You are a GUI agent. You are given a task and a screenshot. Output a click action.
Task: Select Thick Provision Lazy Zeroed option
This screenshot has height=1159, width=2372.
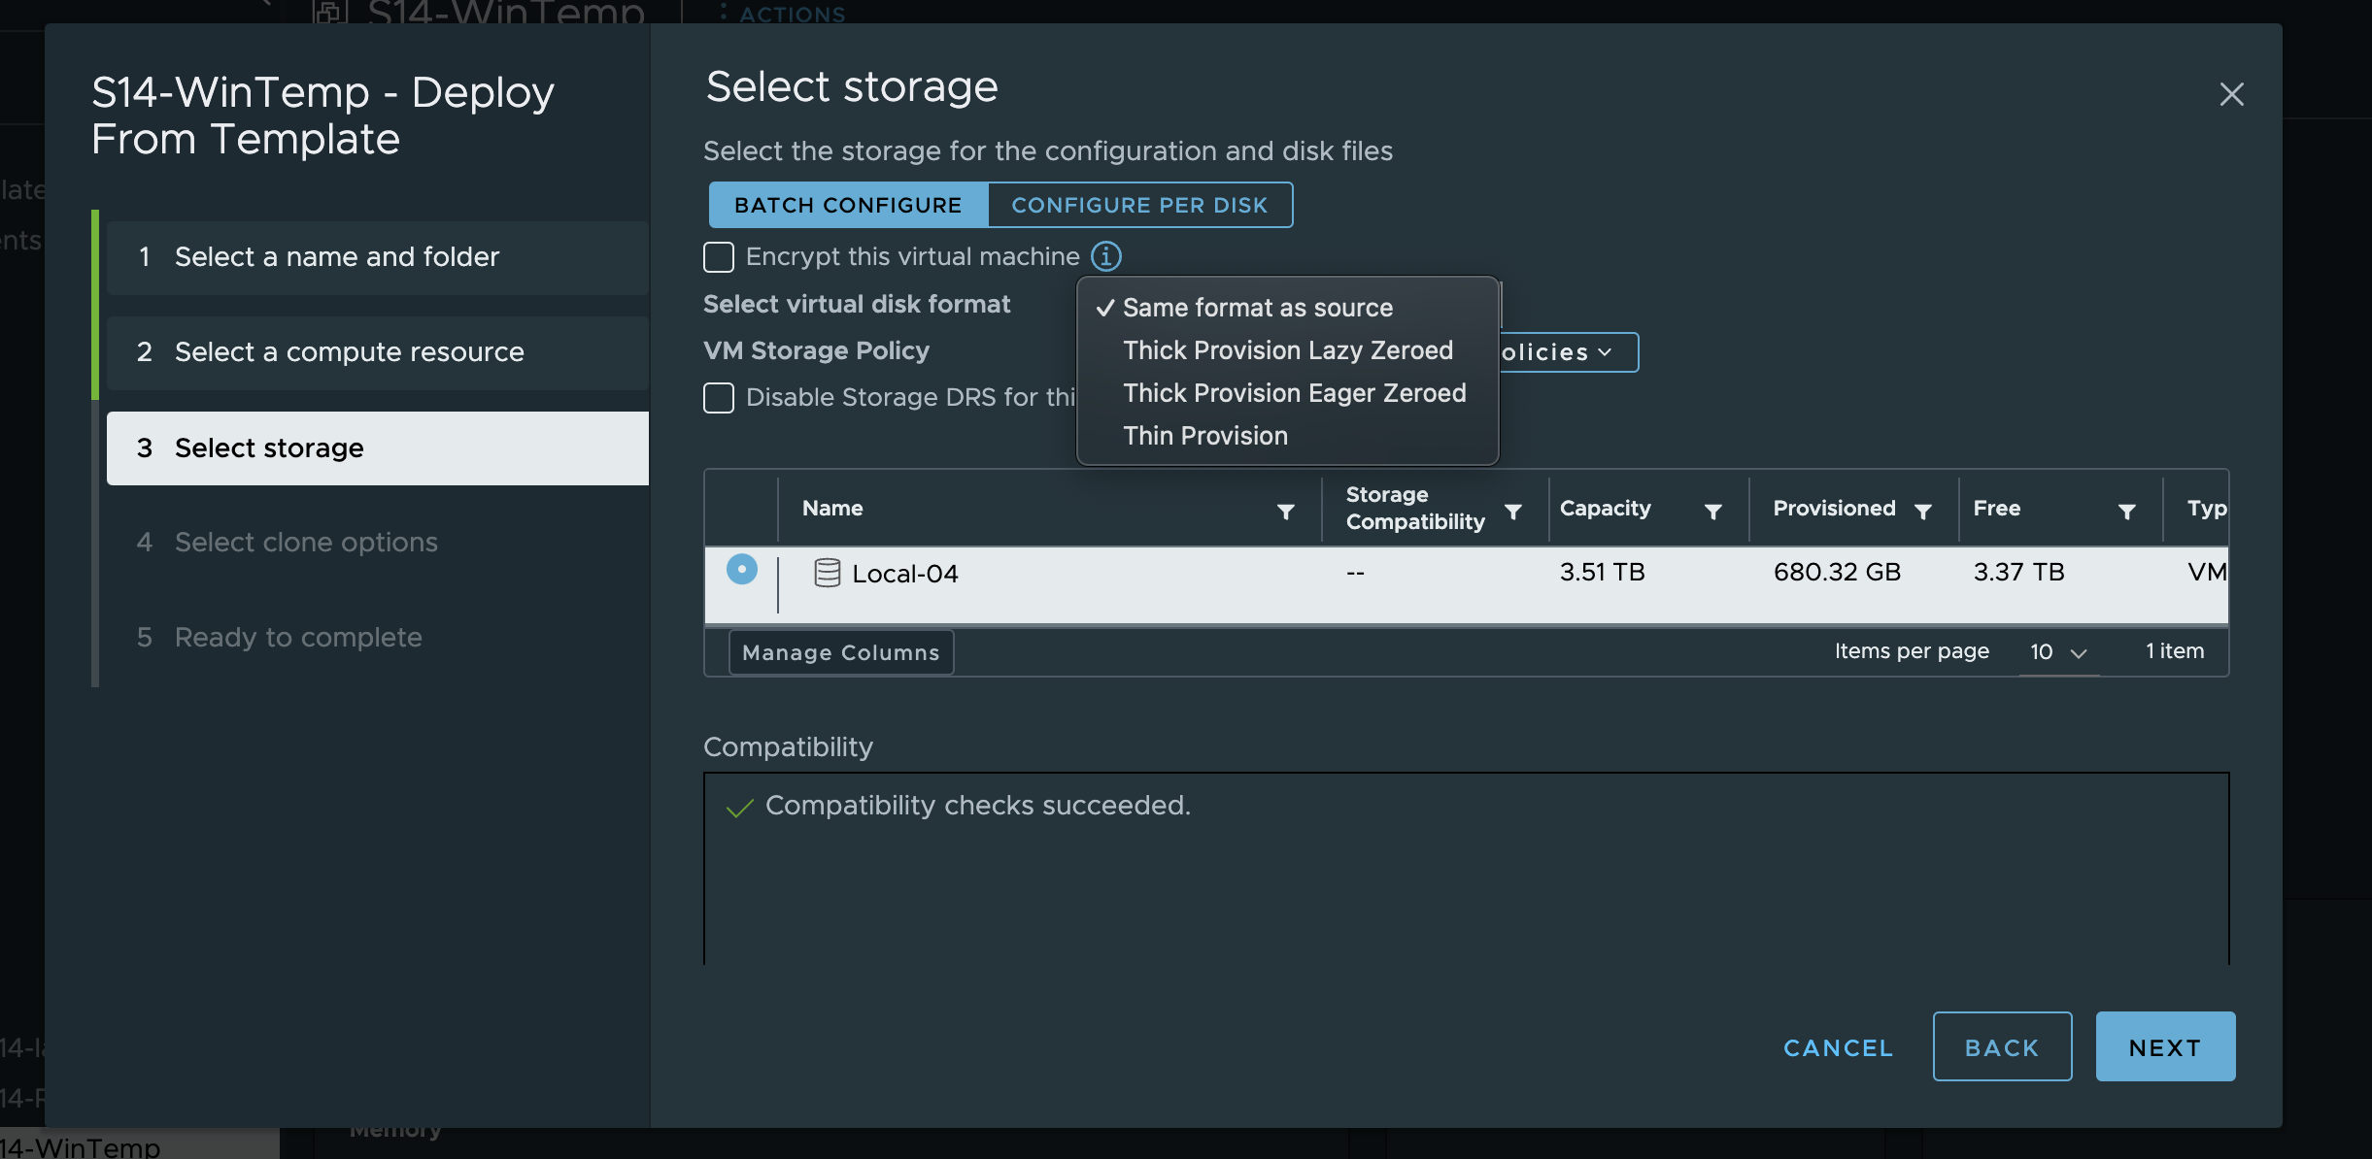tap(1287, 350)
